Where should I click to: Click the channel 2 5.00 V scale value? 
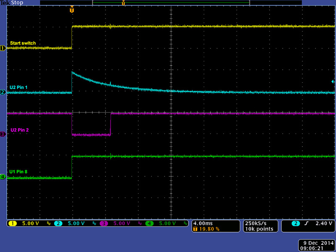pos(76,223)
